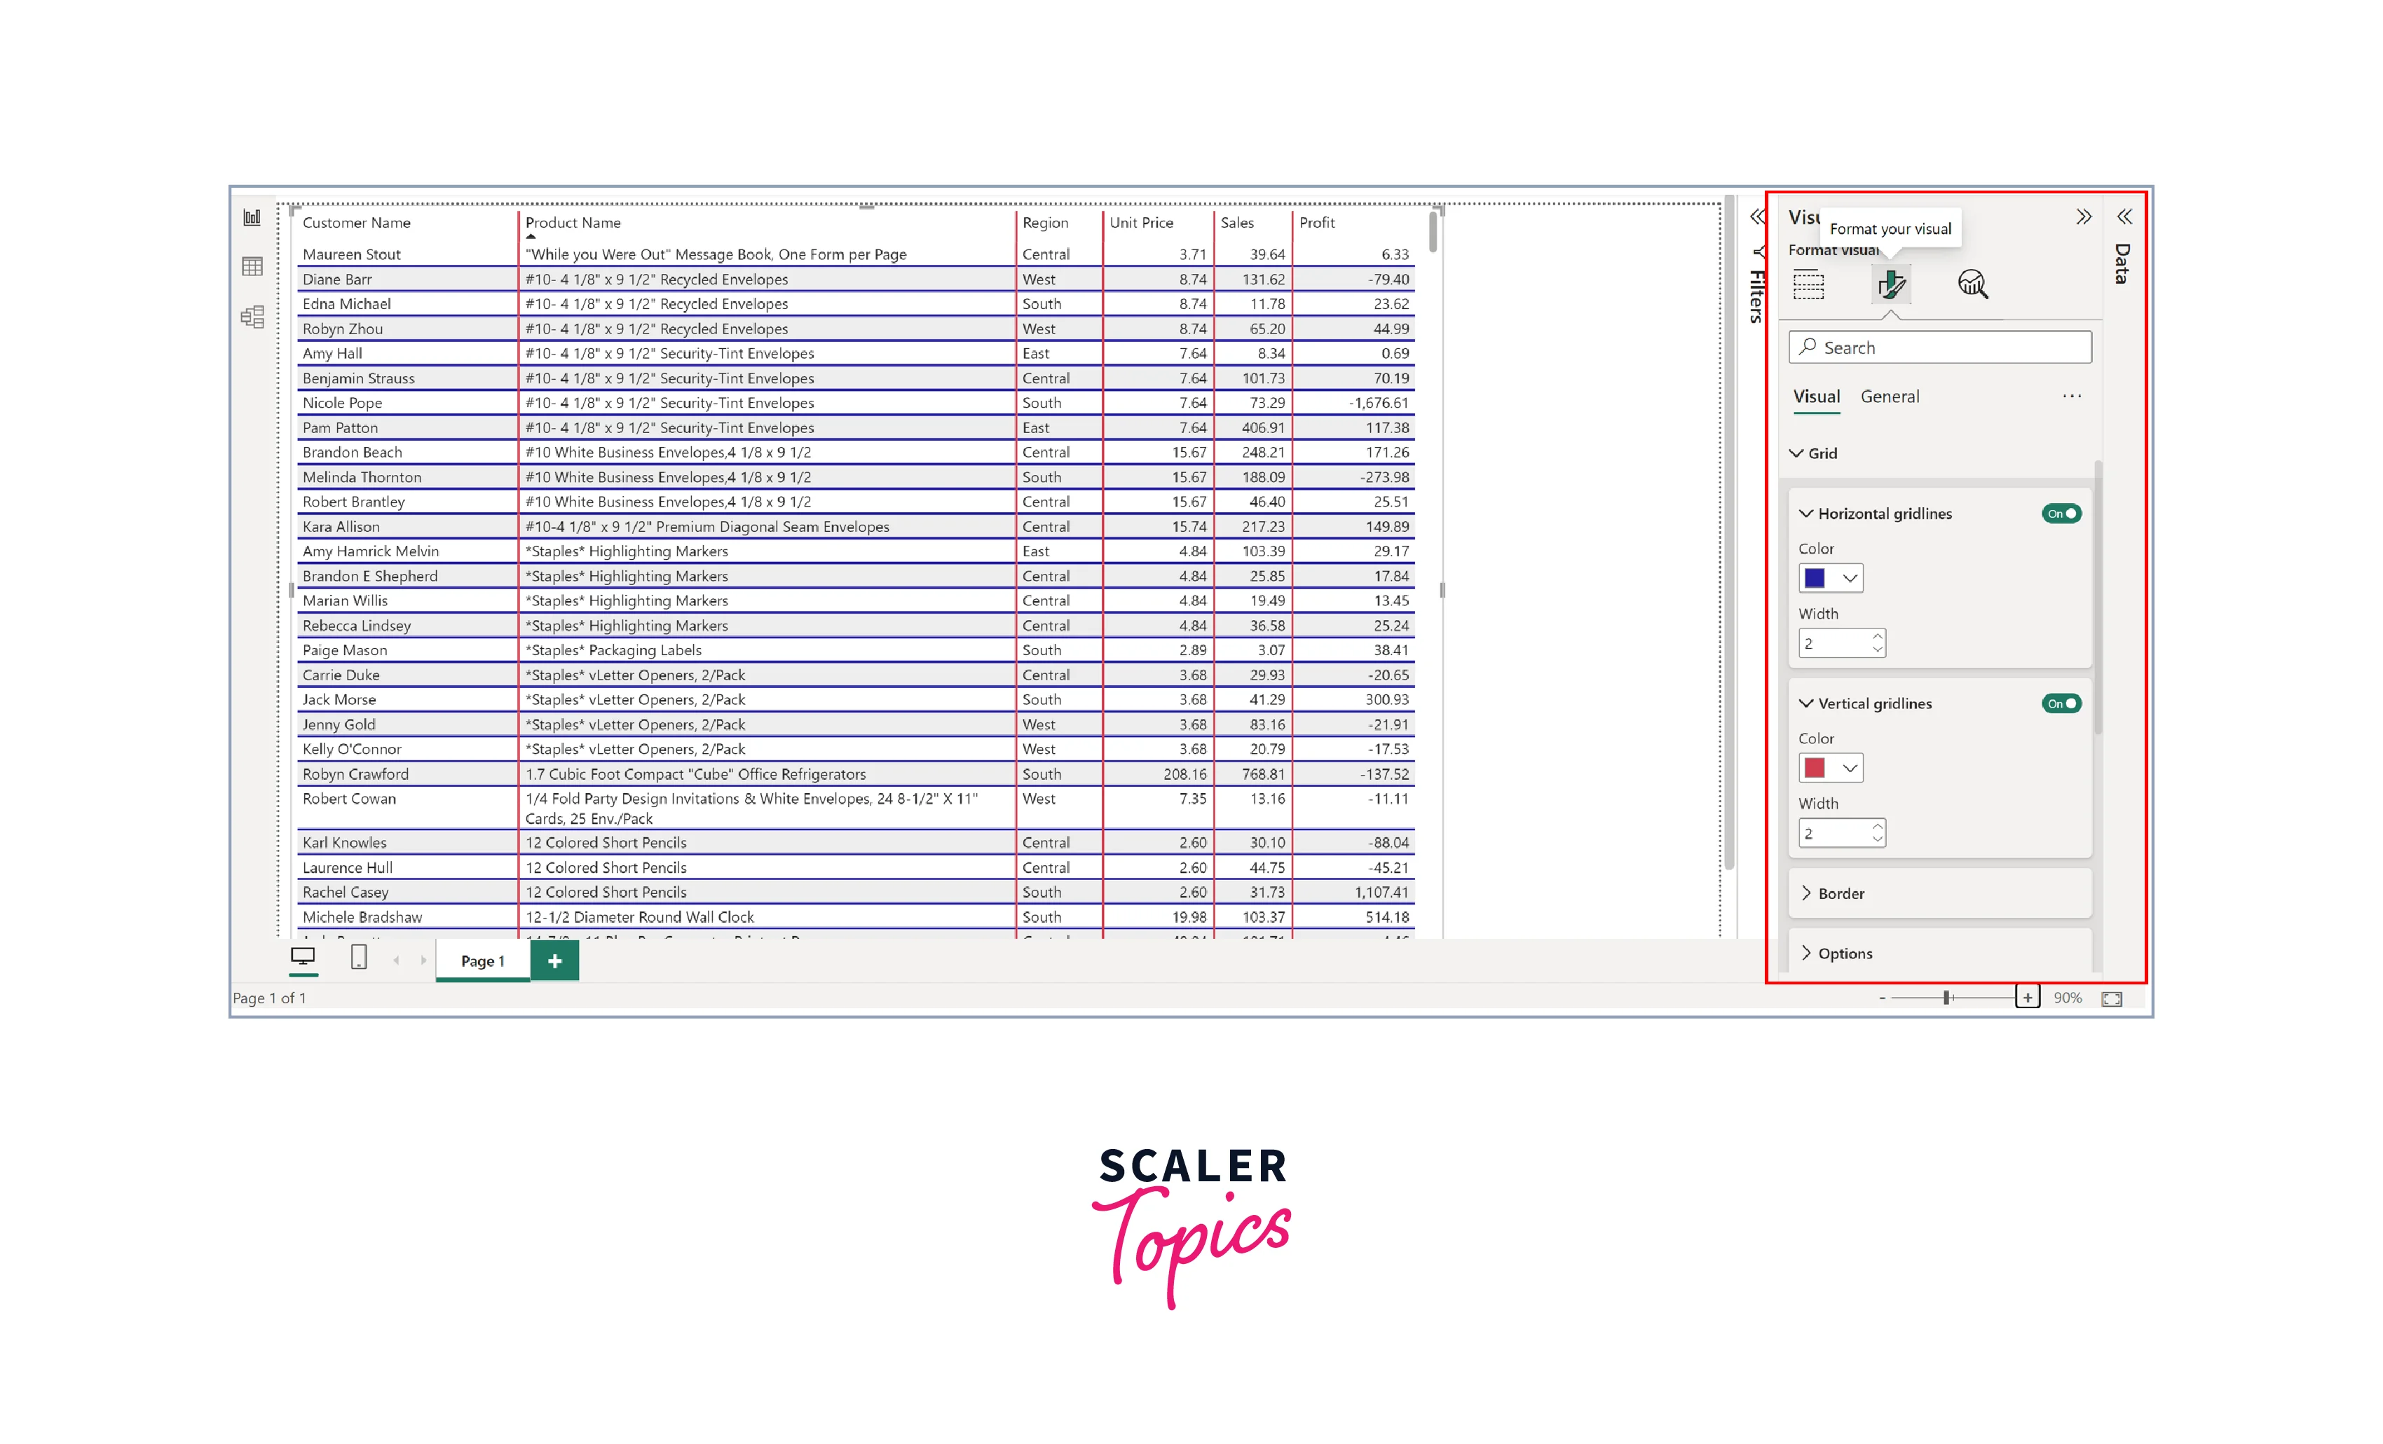Expand the Options section
The image size is (2383, 1444).
point(1844,953)
